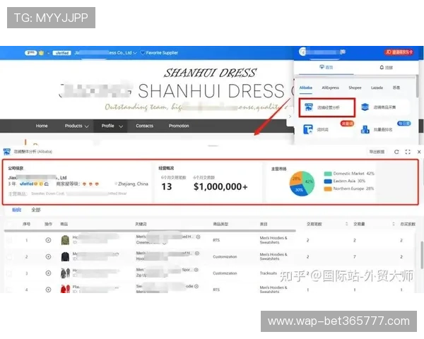Click the fullscreen icon in the analysis panel
The width and height of the screenshot is (424, 339).
408,152
